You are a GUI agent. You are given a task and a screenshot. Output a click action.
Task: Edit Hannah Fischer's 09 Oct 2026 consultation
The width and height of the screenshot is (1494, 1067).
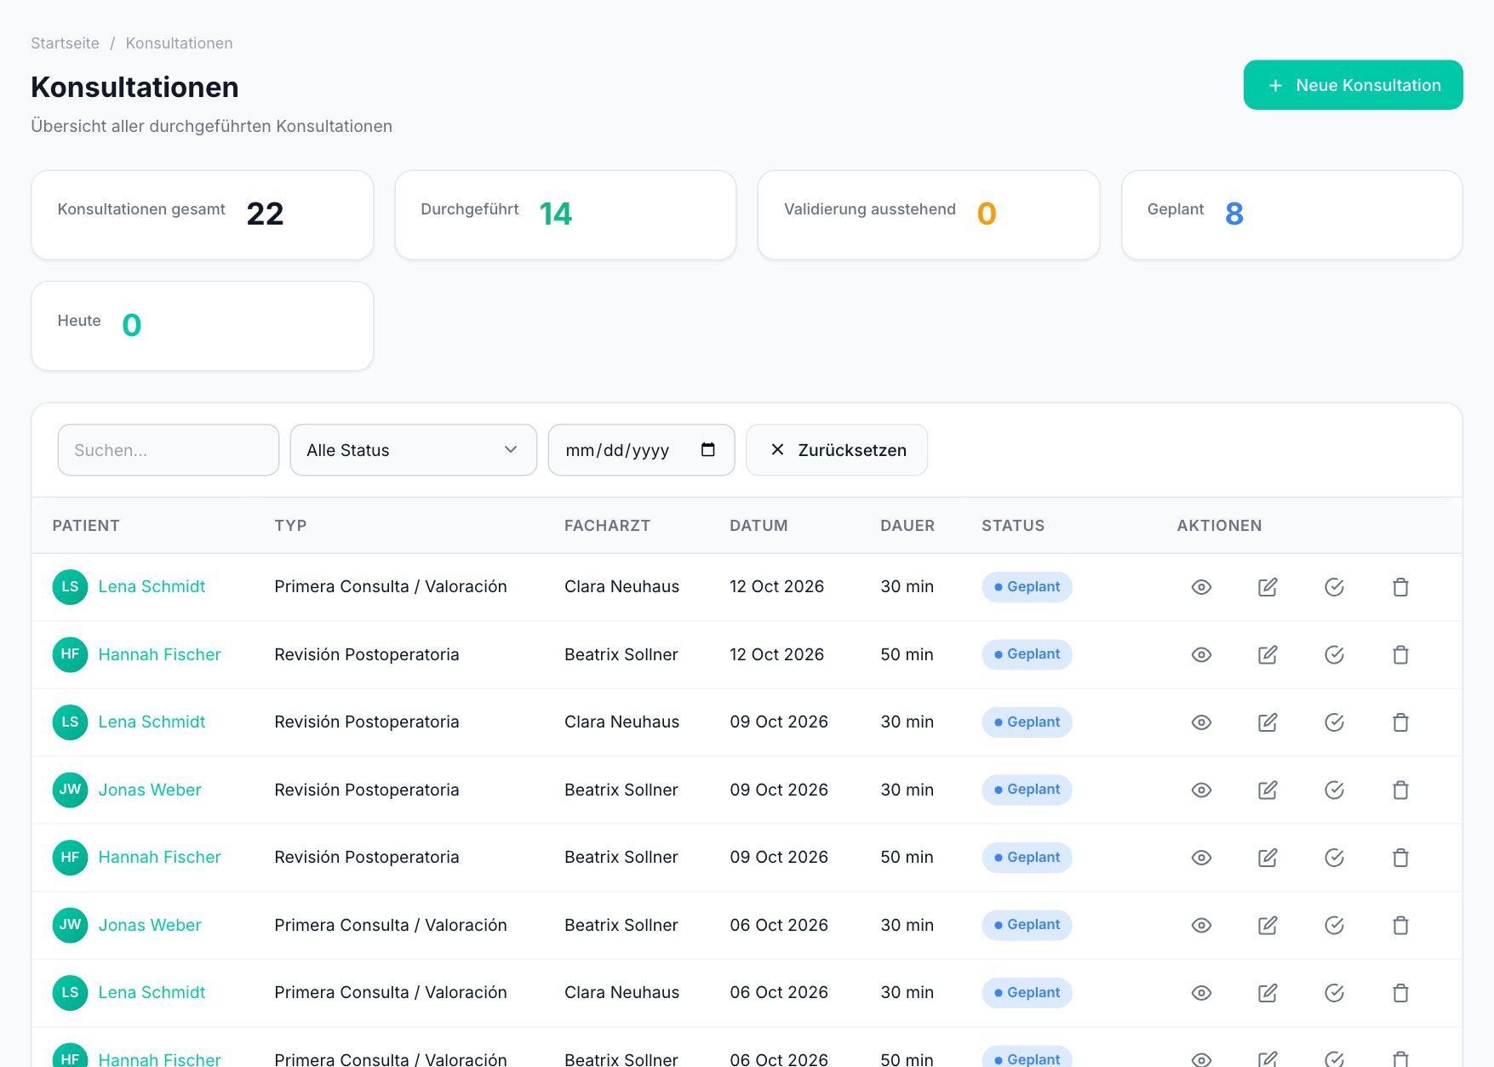coord(1268,858)
